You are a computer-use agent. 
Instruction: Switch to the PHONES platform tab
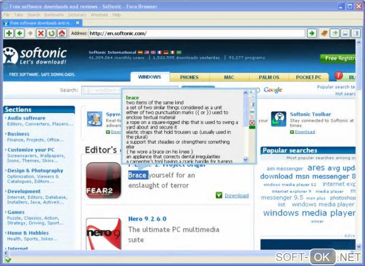click(189, 77)
